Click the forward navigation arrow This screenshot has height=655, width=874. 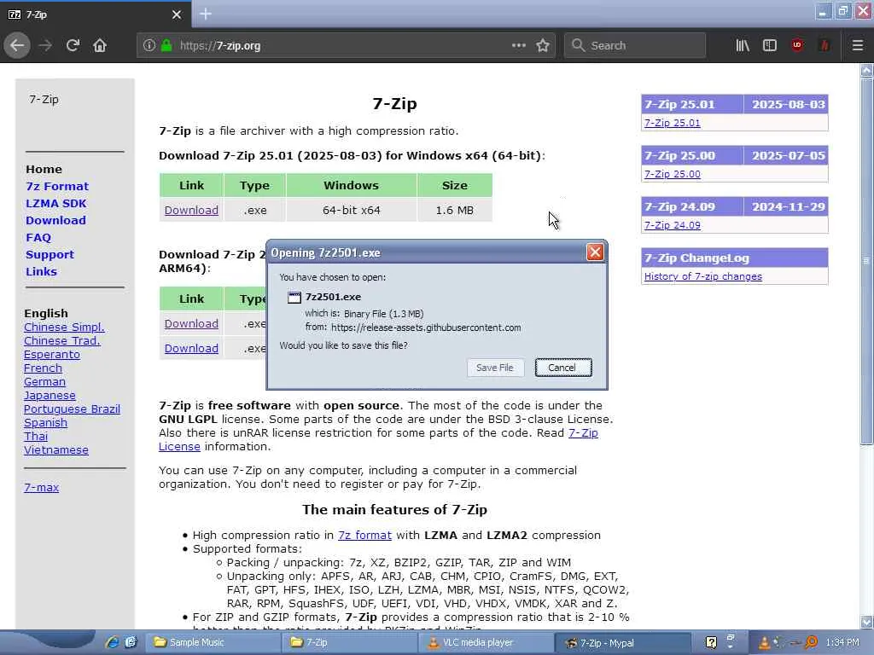(x=45, y=45)
